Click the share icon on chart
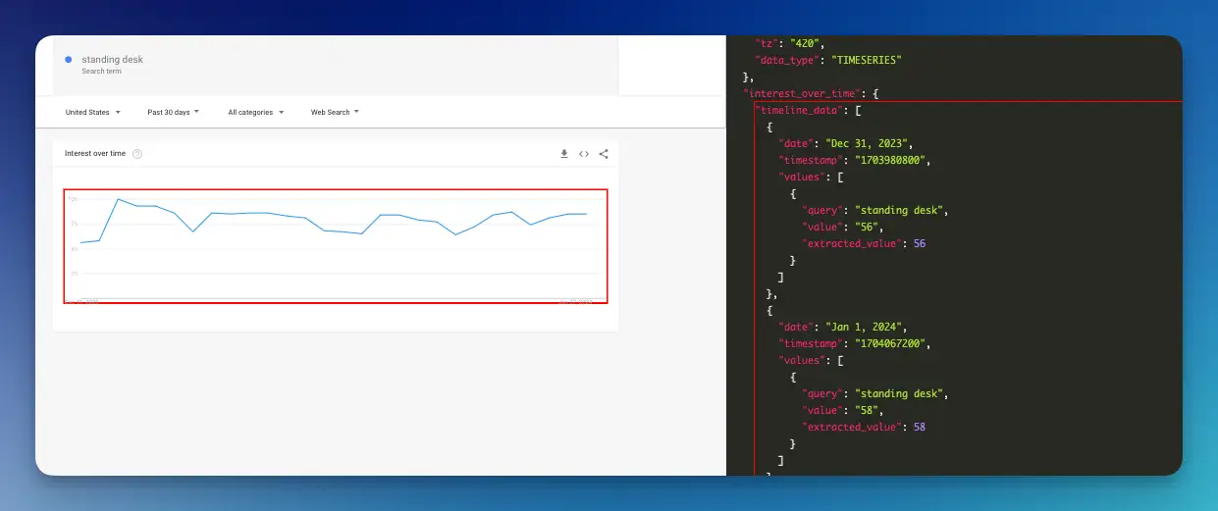The height and width of the screenshot is (511, 1218). (x=604, y=153)
